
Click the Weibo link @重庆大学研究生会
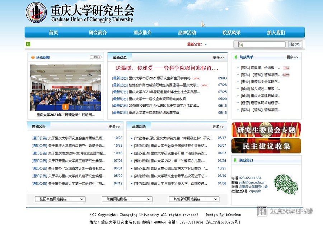[253, 187]
